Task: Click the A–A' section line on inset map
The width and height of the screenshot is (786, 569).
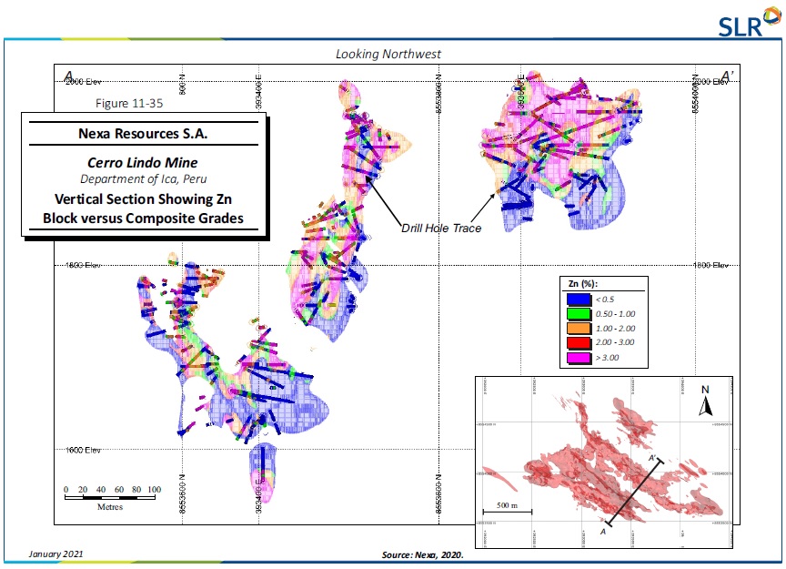Action: (x=635, y=492)
